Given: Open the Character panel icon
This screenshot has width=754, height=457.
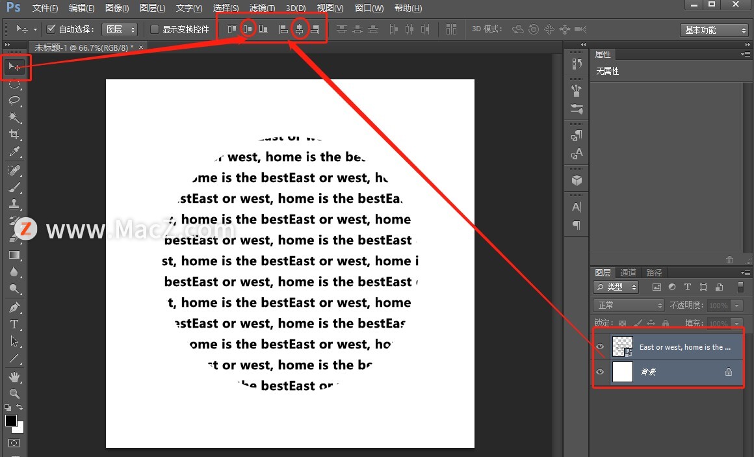Looking at the screenshot, I should coord(577,207).
